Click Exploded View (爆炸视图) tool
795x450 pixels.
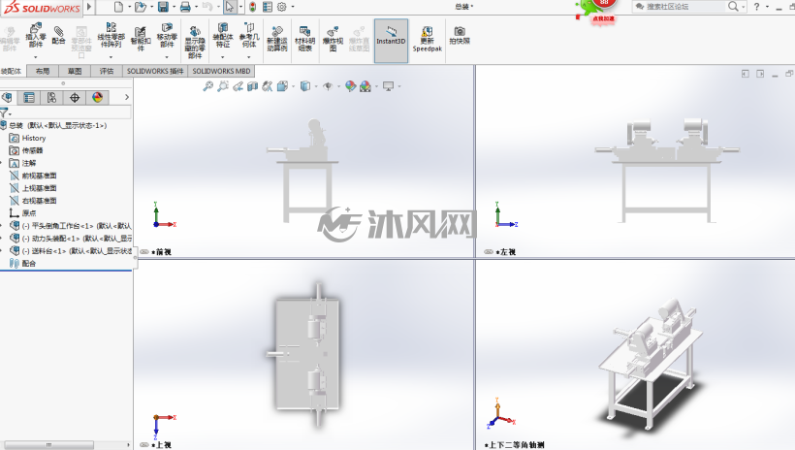click(x=333, y=39)
